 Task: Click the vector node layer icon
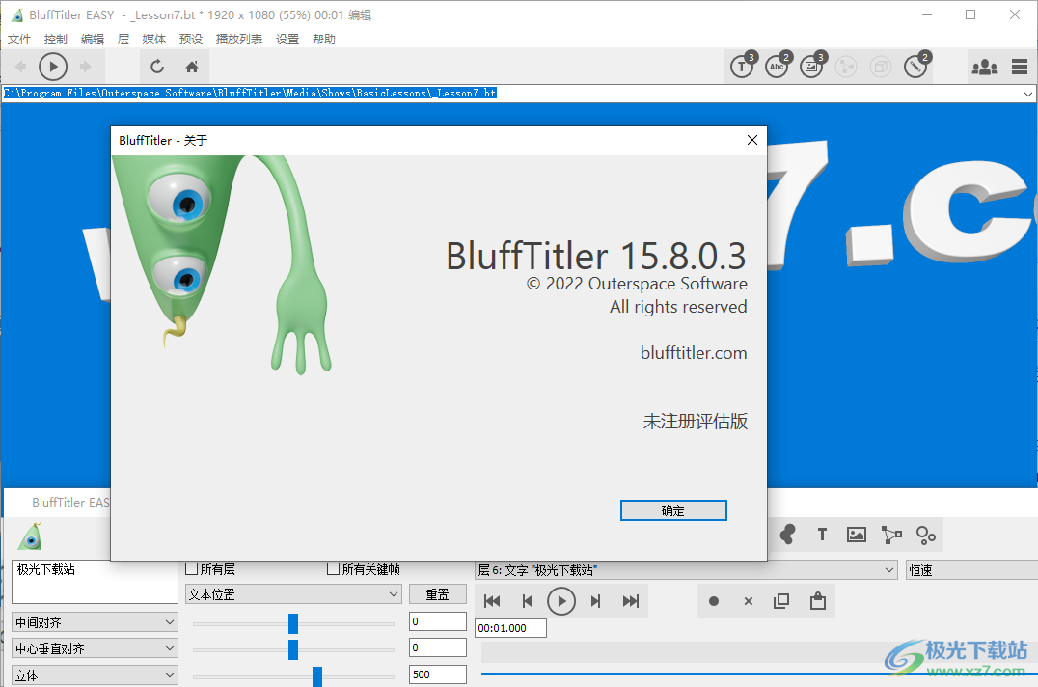tap(891, 535)
